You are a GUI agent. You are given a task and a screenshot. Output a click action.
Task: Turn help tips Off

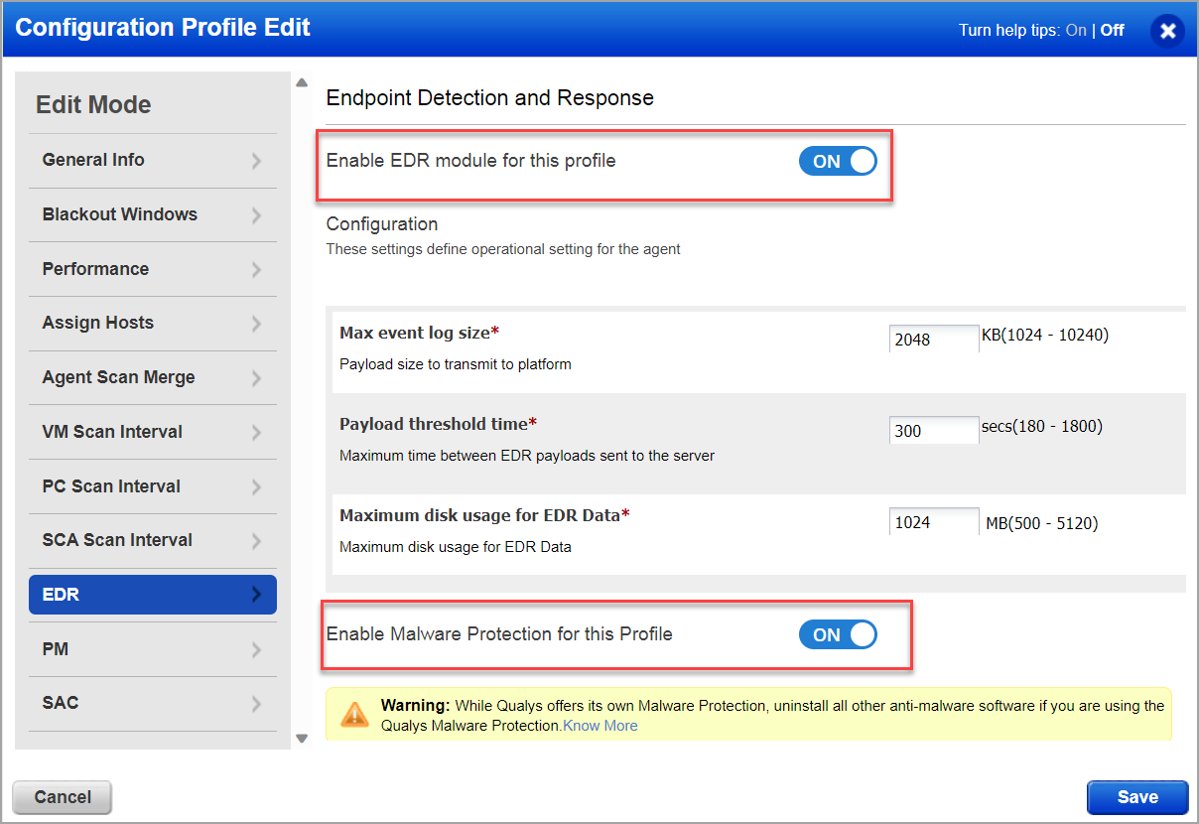[x=1113, y=30]
